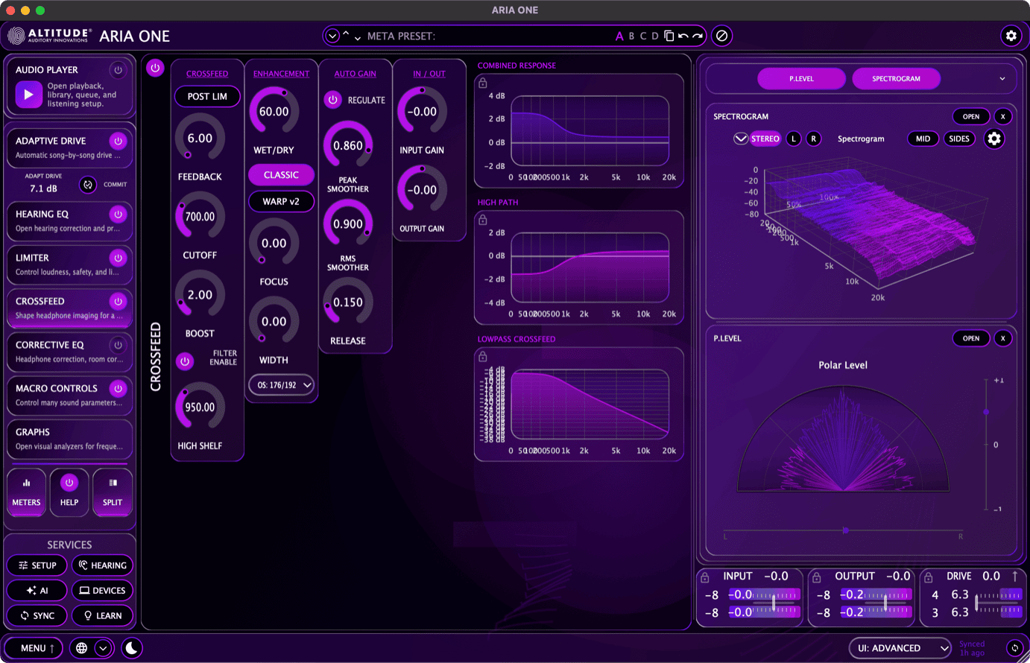Open the OS: 176/192 oversampling dropdown
Image resolution: width=1030 pixels, height=663 pixels.
coord(281,385)
